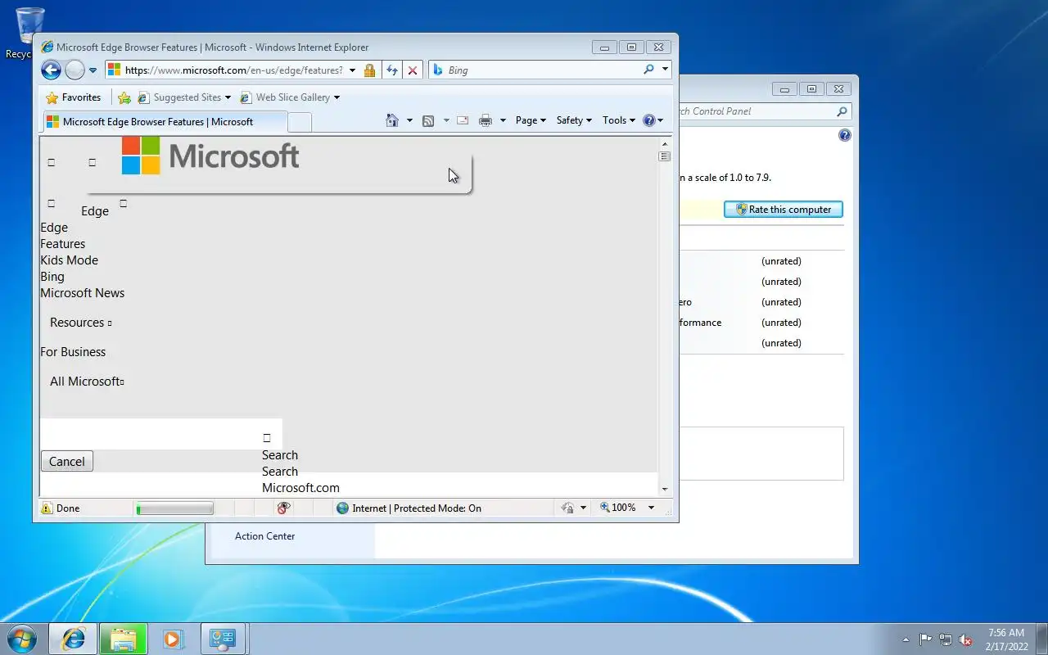Expand the zoom level dropdown arrow
The width and height of the screenshot is (1048, 655).
point(652,508)
